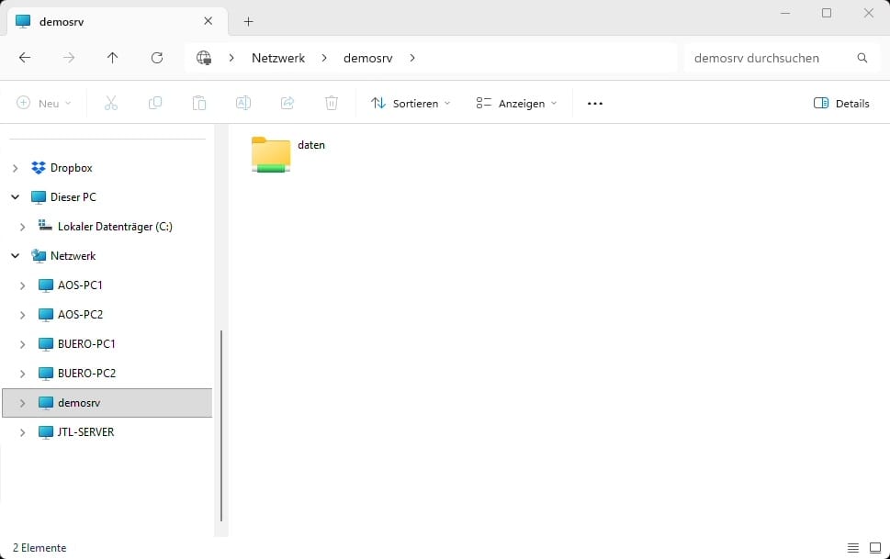890x559 pixels.
Task: Select BUERO-PC2 in the navigation tree
Action: point(87,374)
